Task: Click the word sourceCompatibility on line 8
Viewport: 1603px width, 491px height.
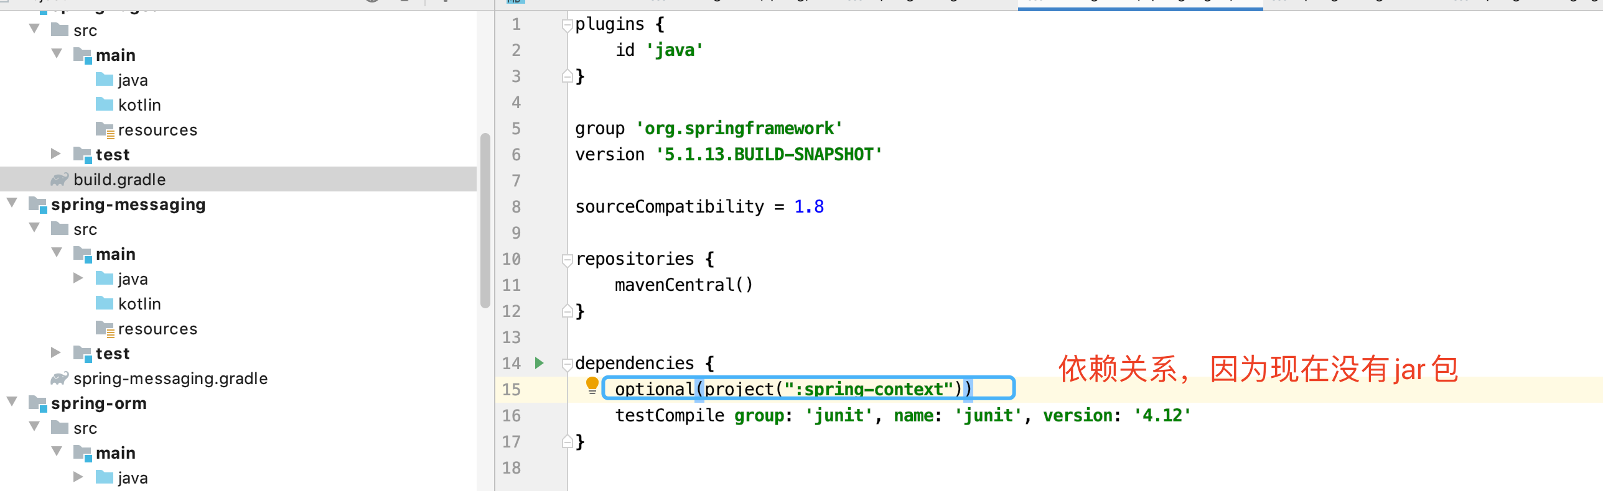Action: [x=670, y=207]
